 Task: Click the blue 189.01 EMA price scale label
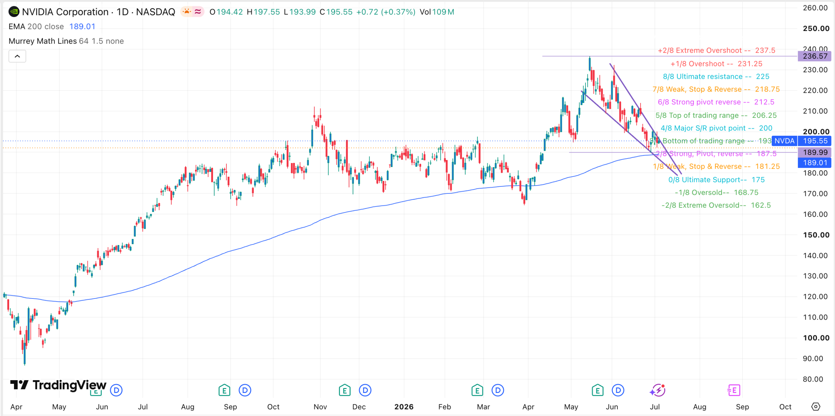[814, 162]
